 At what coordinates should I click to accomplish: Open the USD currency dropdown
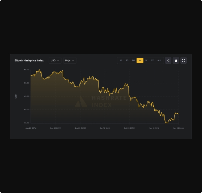tap(55, 60)
